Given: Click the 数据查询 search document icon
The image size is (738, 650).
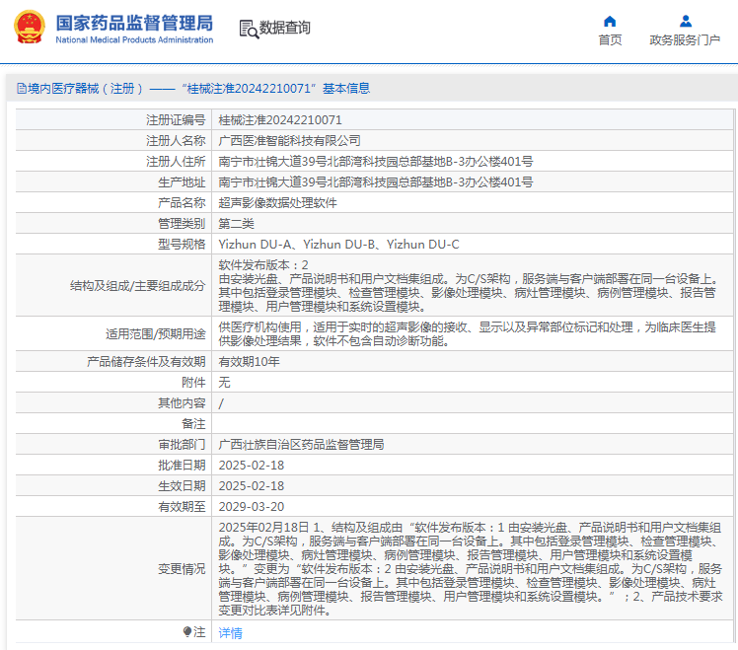Looking at the screenshot, I should click(x=249, y=29).
